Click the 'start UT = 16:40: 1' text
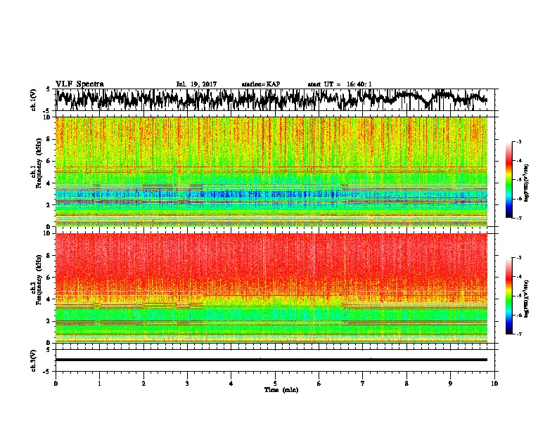This screenshot has height=430, width=557. point(340,84)
